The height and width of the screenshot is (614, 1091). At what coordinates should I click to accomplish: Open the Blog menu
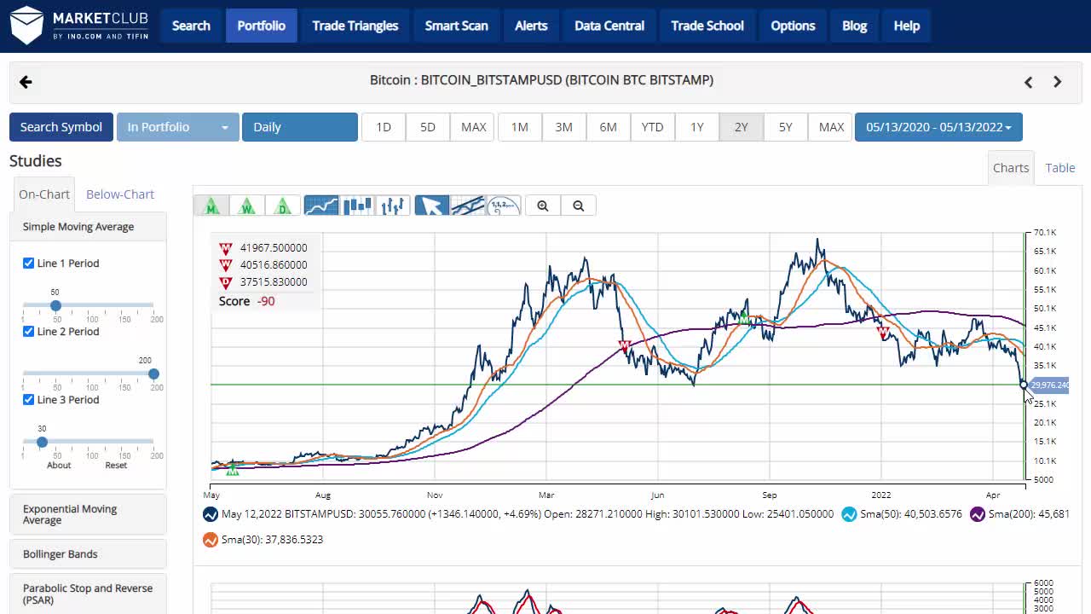click(x=855, y=26)
